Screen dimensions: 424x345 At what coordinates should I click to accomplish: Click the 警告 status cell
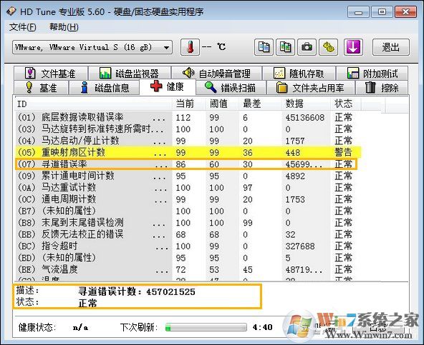(343, 152)
